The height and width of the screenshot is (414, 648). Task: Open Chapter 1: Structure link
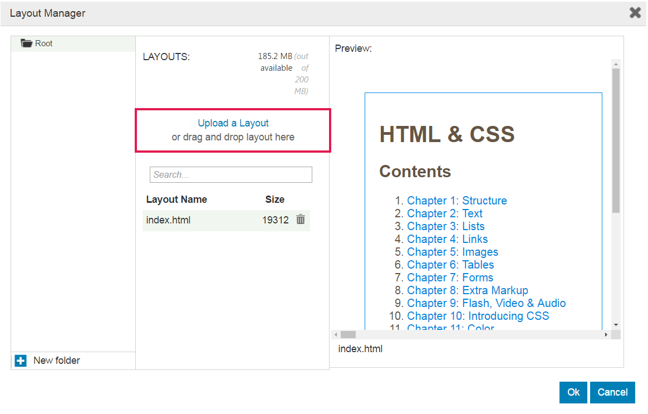click(457, 201)
